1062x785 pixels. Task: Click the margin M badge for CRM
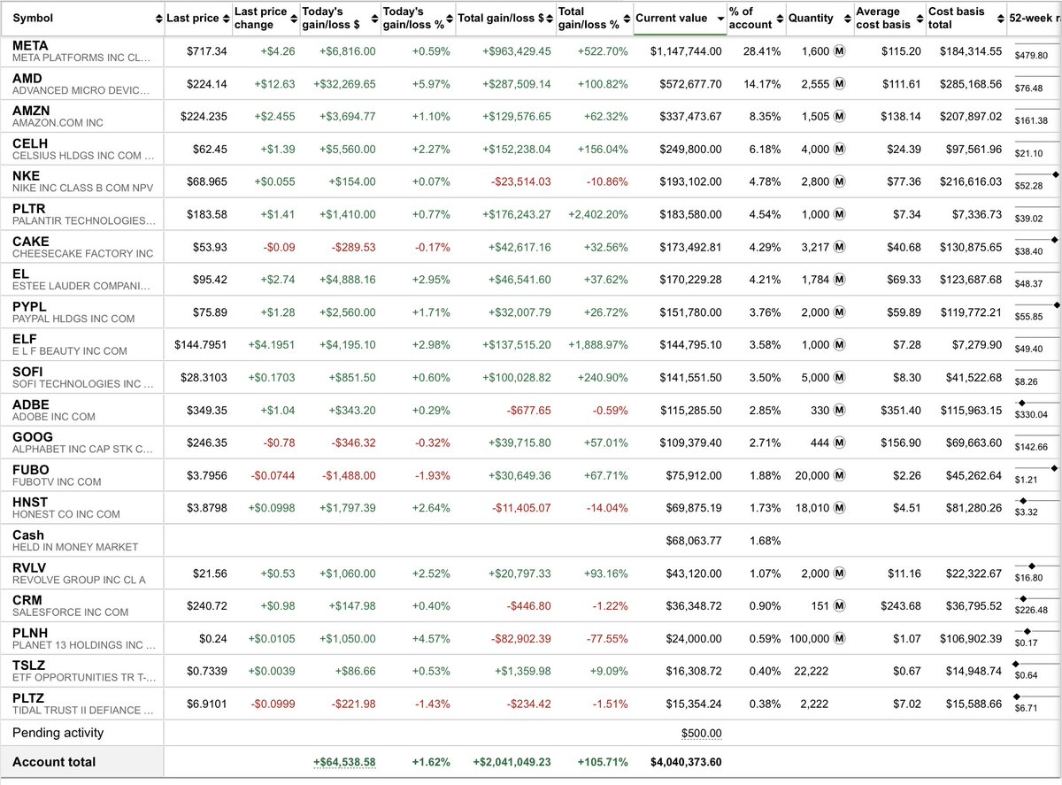tap(840, 605)
